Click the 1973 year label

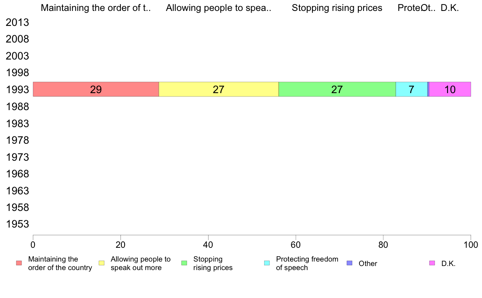17,157
